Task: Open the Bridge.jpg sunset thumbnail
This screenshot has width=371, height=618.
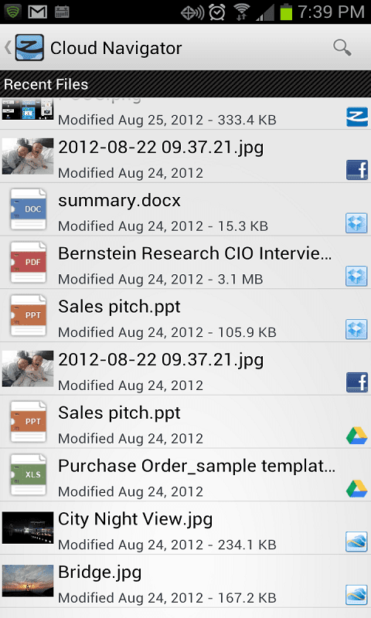Action: point(28,581)
